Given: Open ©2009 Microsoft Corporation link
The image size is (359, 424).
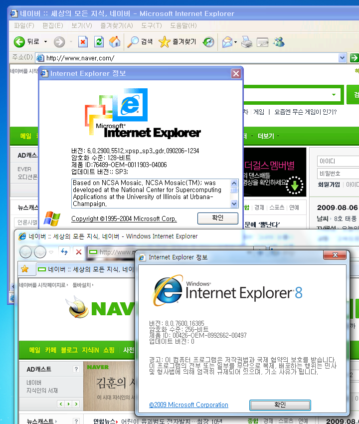Looking at the screenshot, I should point(188,405).
